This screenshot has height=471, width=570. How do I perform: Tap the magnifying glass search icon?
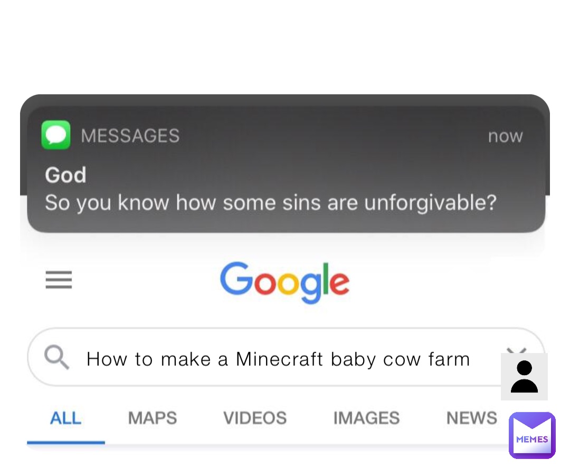pos(57,358)
